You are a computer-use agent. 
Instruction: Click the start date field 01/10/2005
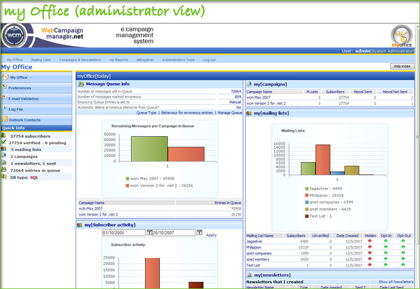pos(124,233)
